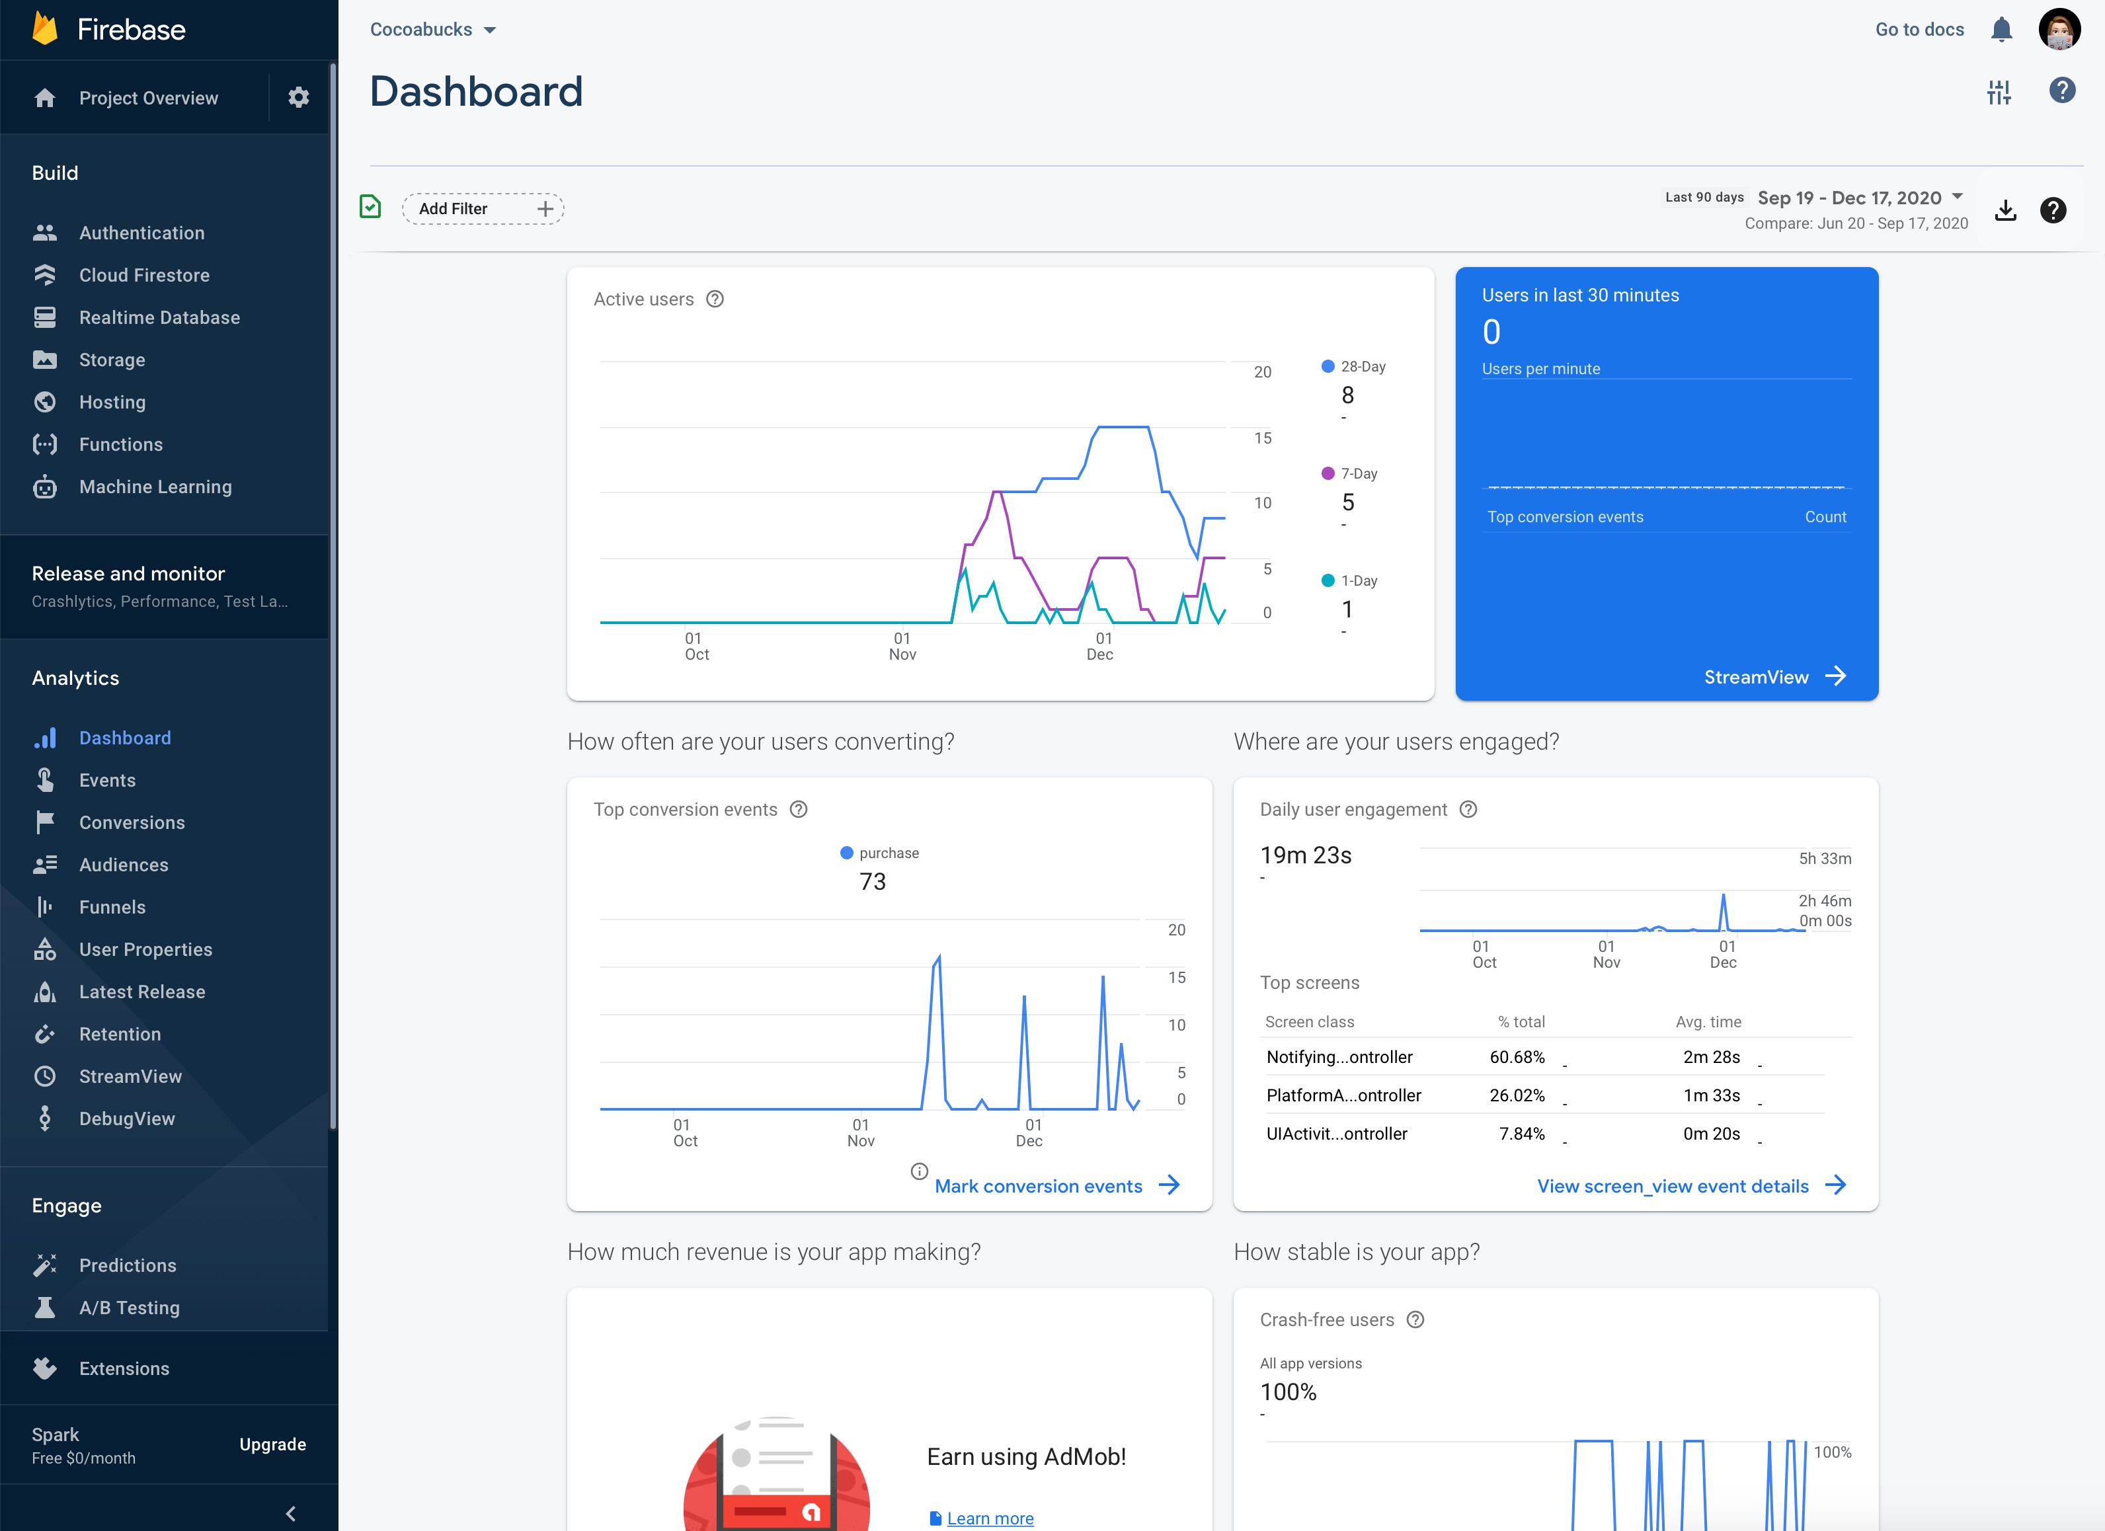Click the StreamView clock icon
This screenshot has height=1531, width=2105.
coord(44,1076)
